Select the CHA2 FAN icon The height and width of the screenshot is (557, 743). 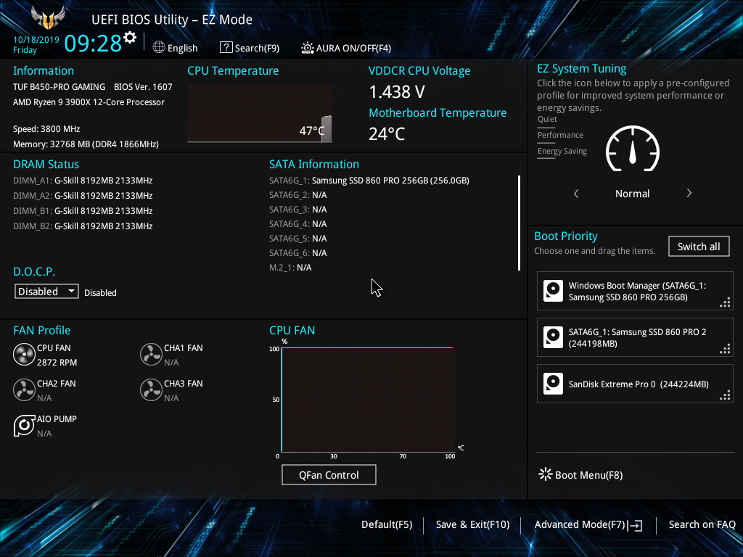tap(24, 389)
